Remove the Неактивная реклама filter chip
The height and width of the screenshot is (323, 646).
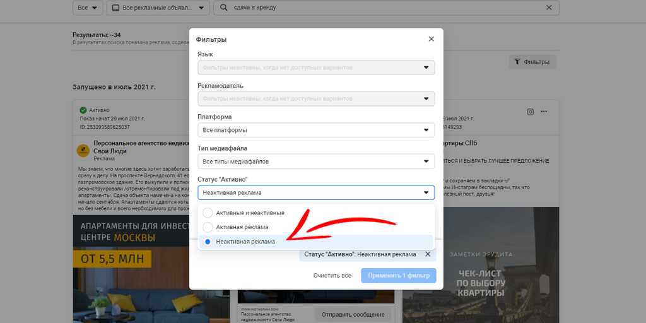pyautogui.click(x=427, y=254)
